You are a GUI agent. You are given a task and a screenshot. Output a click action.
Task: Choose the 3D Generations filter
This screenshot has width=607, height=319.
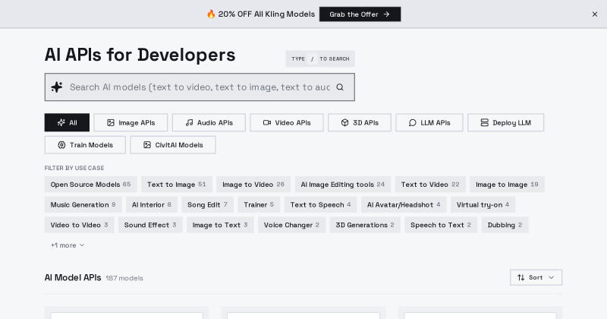pos(365,225)
